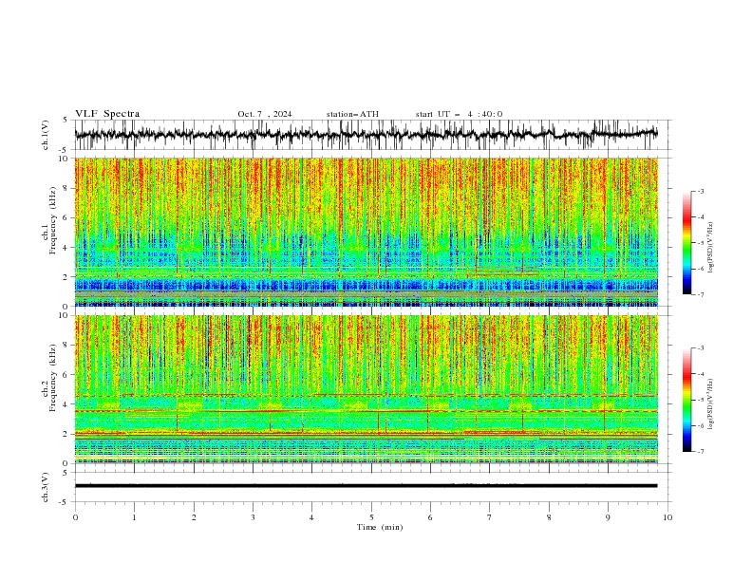The width and height of the screenshot is (752, 581).
Task: Click time axis tick label '5'
Action: tap(371, 517)
